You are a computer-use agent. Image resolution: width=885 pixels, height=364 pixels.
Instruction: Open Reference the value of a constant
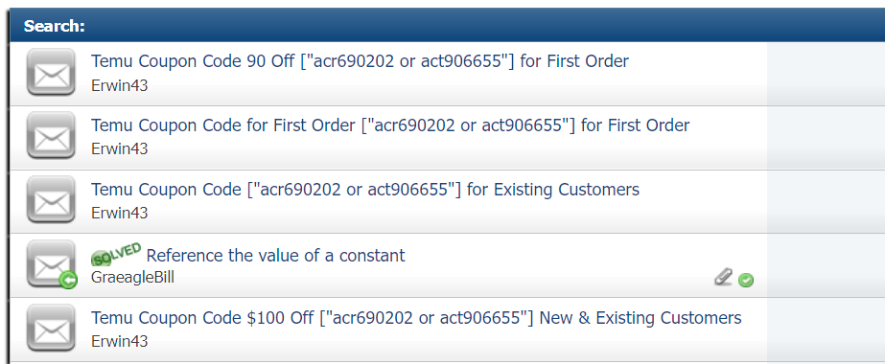tap(275, 255)
